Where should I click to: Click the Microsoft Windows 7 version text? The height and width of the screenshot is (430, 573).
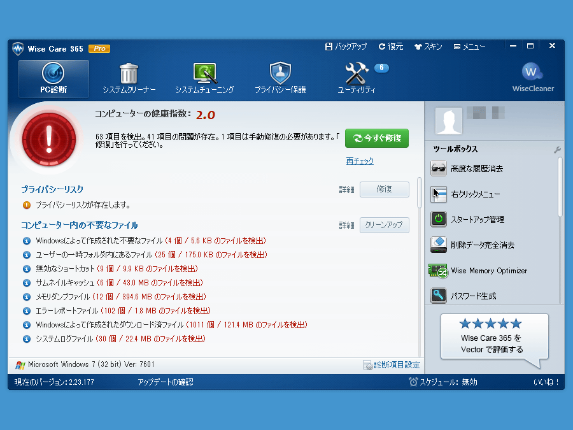click(x=91, y=364)
